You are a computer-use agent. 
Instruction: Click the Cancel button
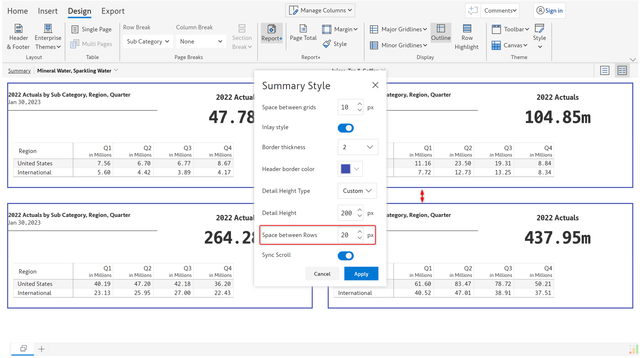pos(322,274)
